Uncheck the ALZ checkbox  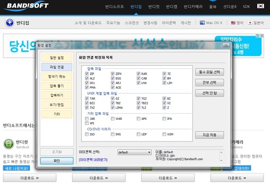coord(87,78)
